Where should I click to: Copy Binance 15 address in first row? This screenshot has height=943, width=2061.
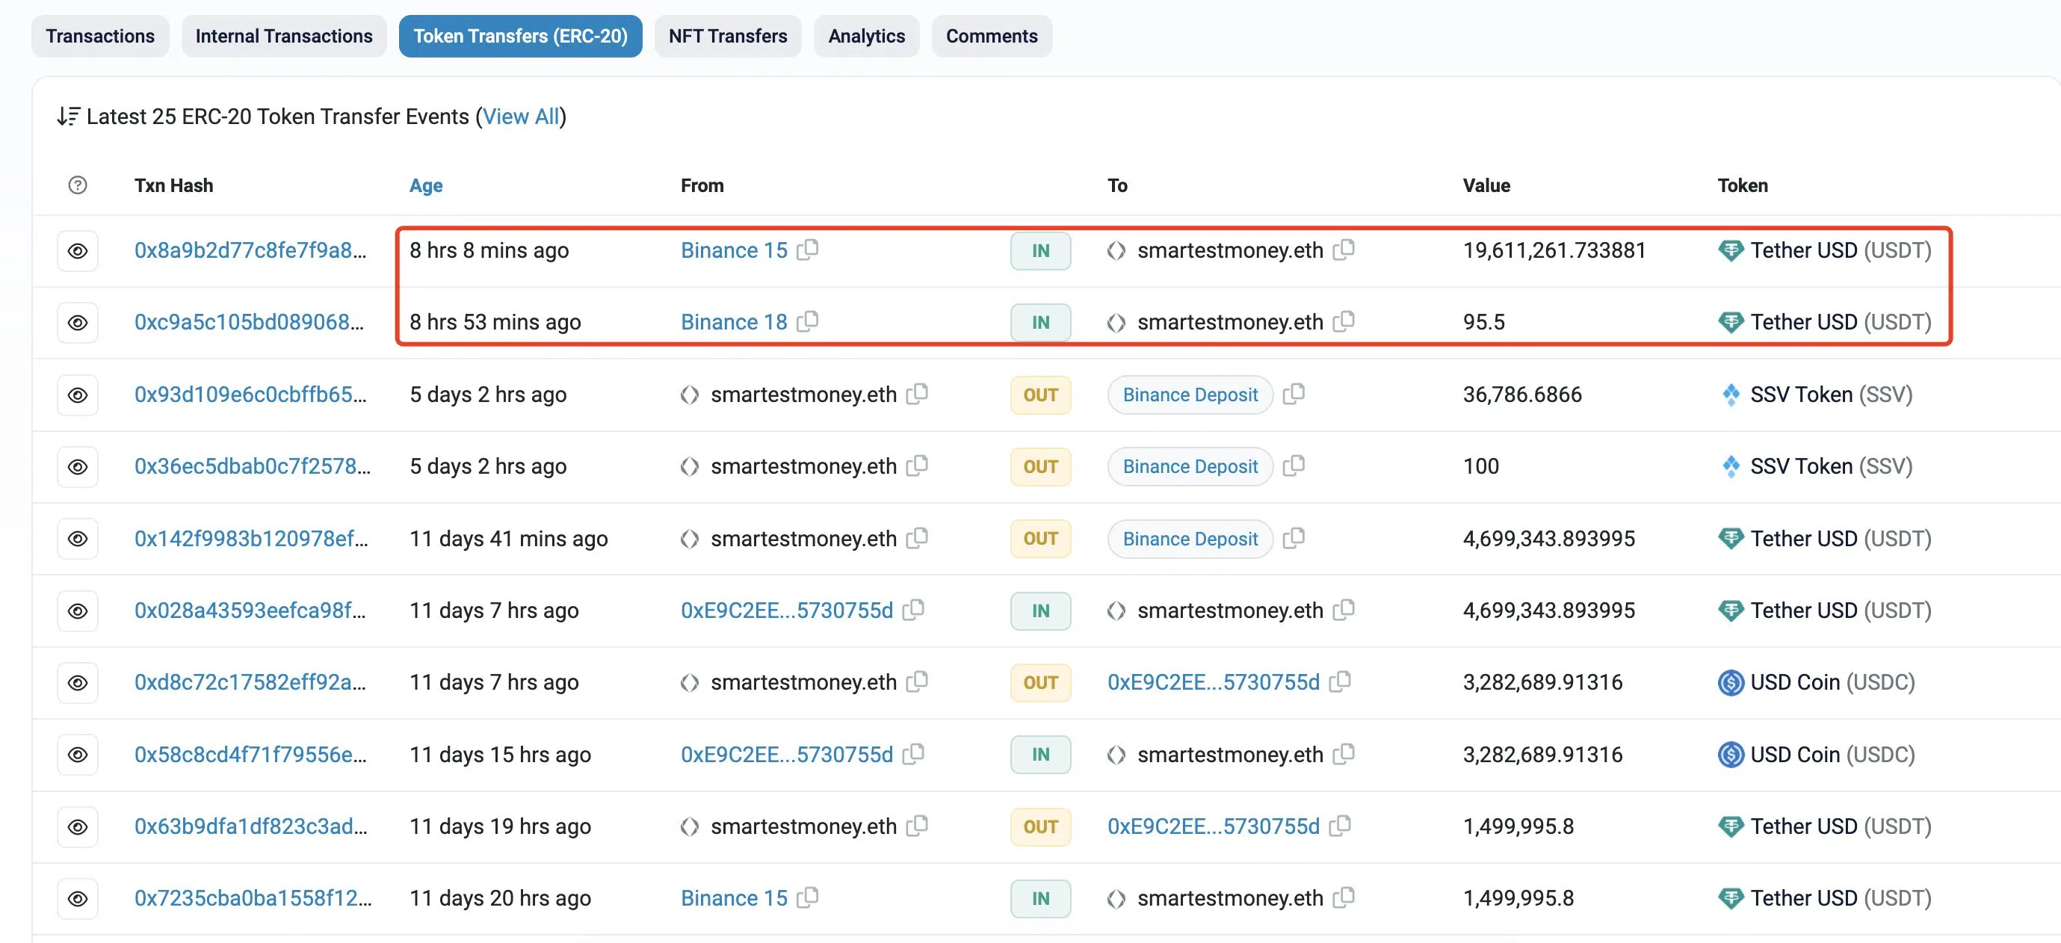point(808,250)
